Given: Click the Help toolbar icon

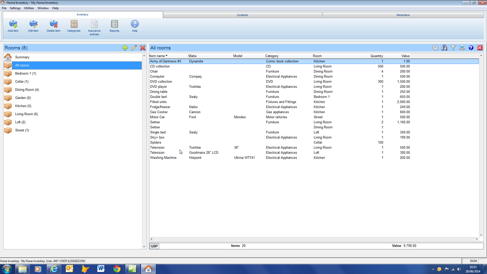Looking at the screenshot, I should [134, 26].
